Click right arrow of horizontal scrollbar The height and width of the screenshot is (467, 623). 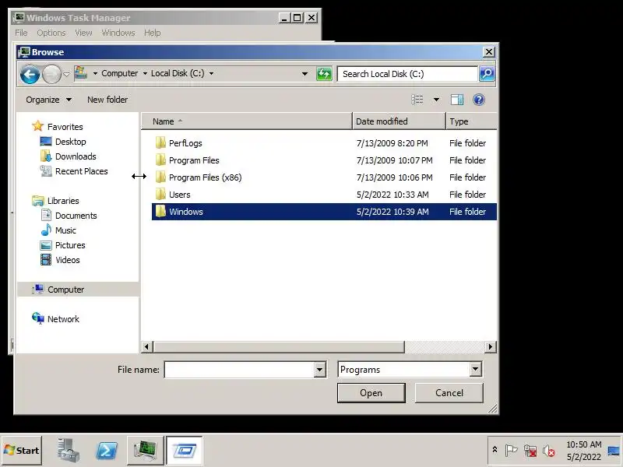point(491,346)
